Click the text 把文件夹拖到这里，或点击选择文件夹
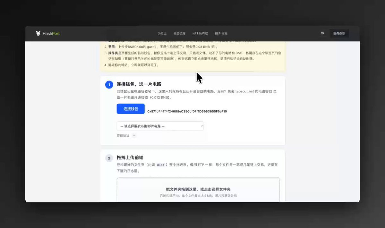This screenshot has width=385, height=228. (198, 189)
